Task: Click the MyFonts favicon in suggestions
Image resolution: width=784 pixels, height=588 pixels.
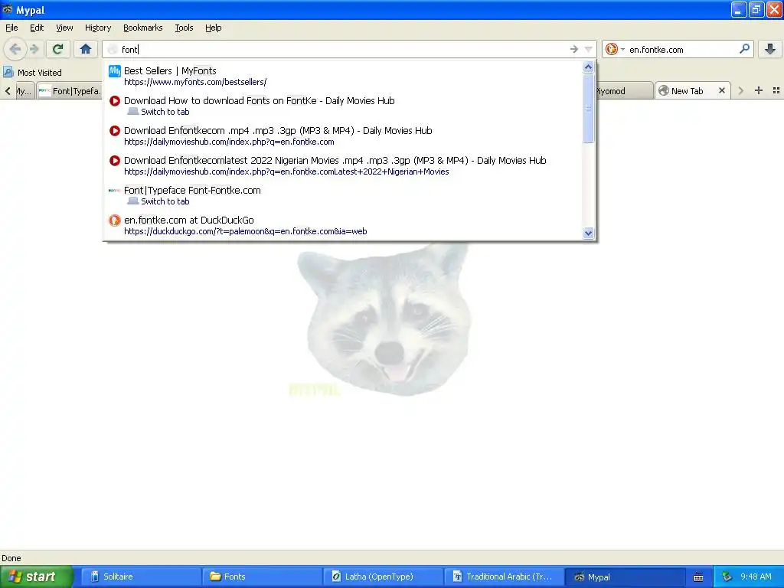Action: (115, 71)
